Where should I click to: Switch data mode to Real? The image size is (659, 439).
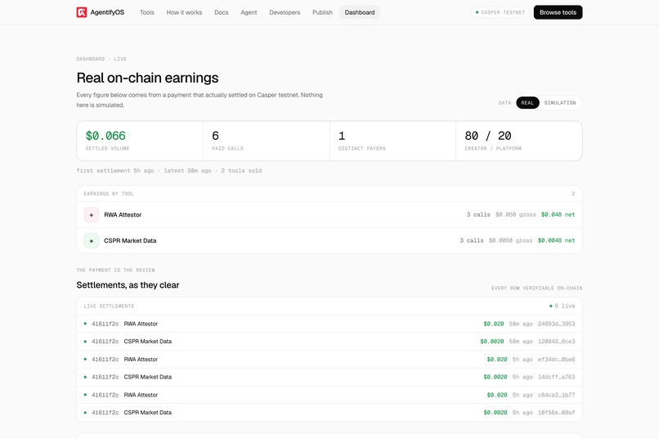pos(527,103)
